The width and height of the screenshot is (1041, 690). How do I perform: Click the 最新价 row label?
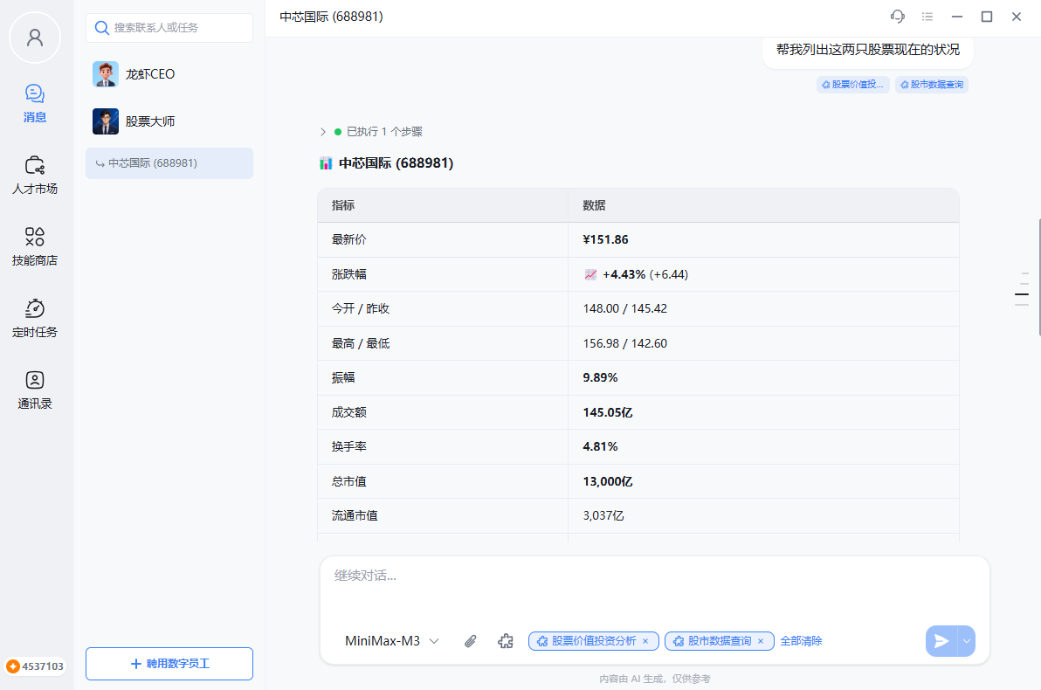[x=348, y=239]
